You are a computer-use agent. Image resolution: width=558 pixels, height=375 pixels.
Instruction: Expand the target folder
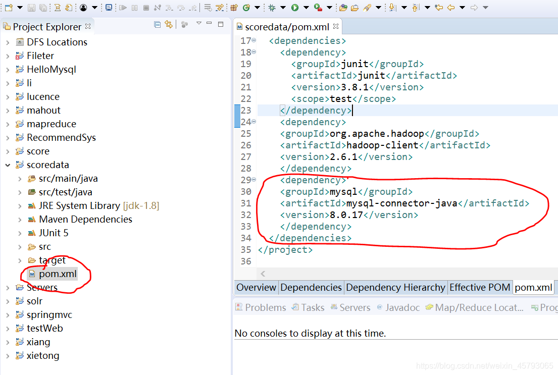pyautogui.click(x=20, y=260)
